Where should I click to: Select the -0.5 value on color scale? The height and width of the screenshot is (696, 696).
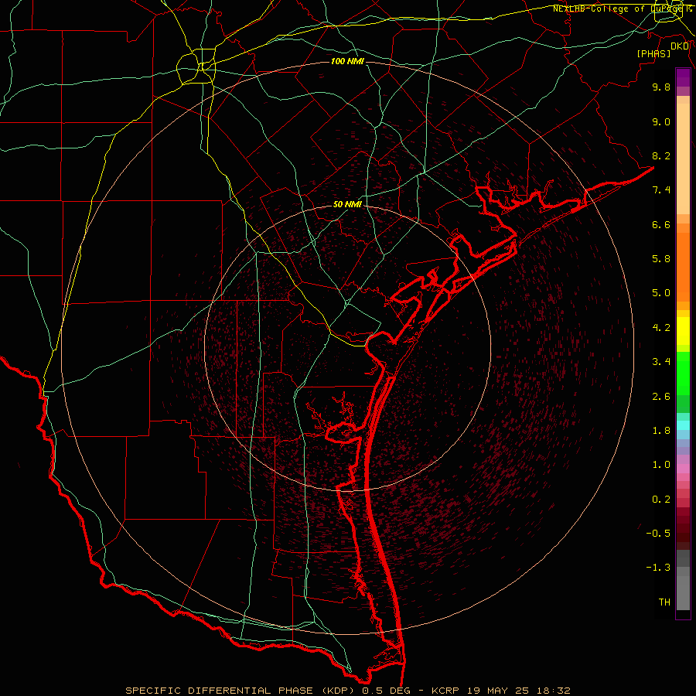point(658,534)
